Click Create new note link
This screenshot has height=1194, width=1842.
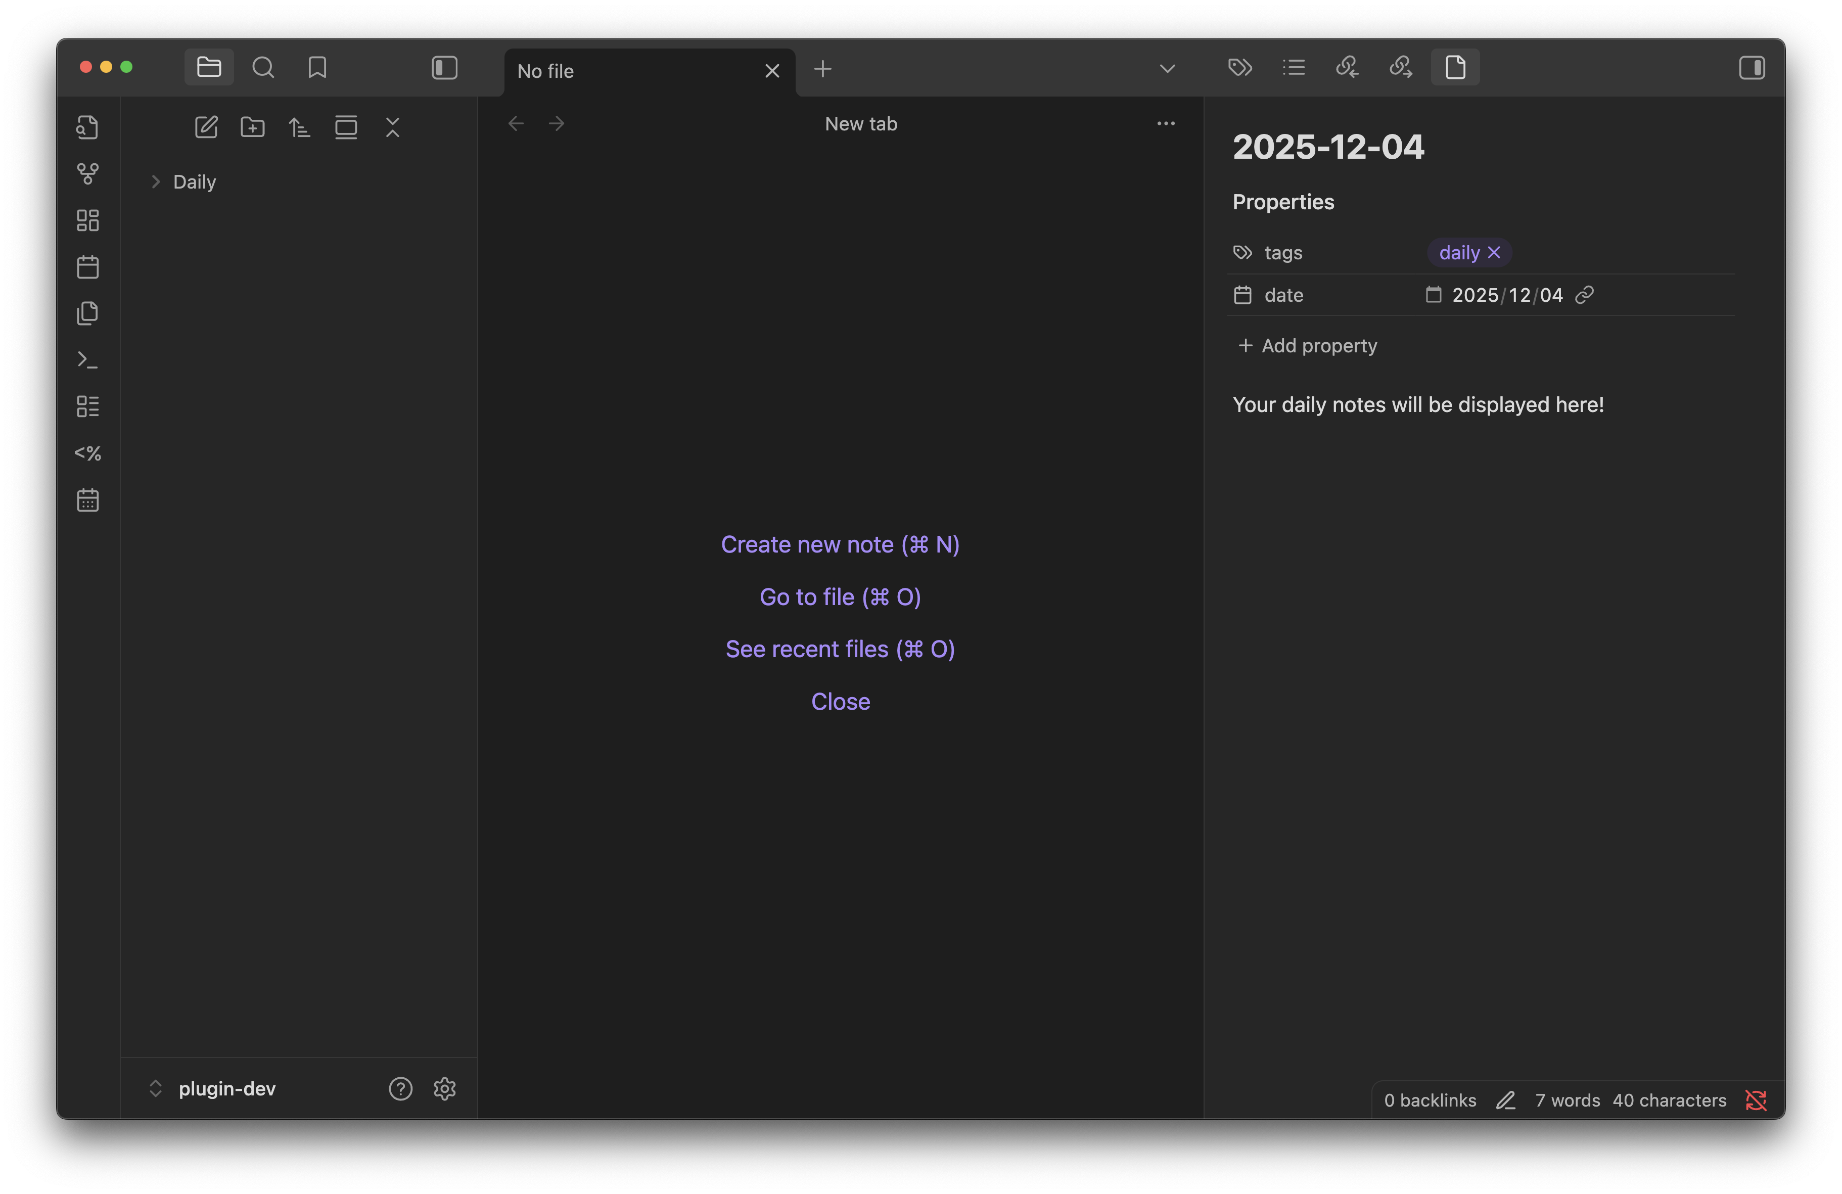pyautogui.click(x=840, y=545)
